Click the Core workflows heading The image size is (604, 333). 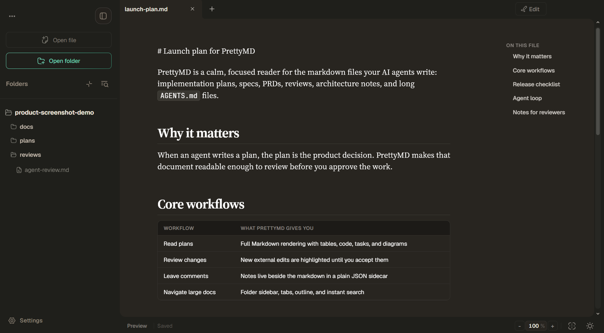pyautogui.click(x=201, y=204)
